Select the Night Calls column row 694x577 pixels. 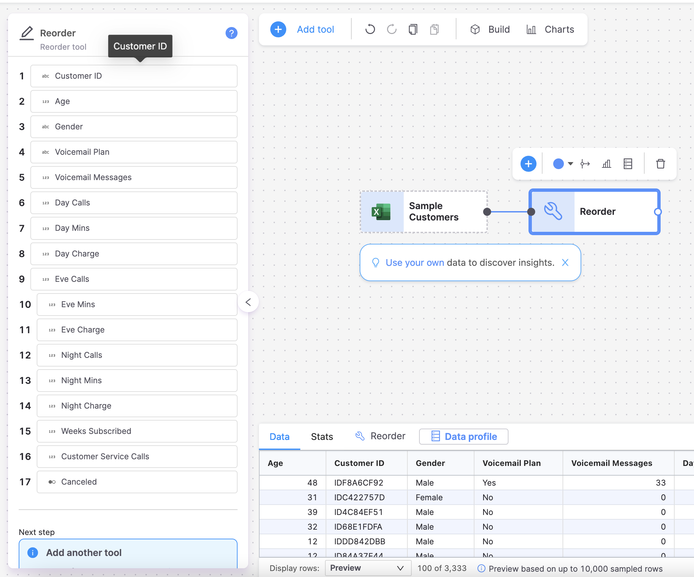click(x=137, y=355)
